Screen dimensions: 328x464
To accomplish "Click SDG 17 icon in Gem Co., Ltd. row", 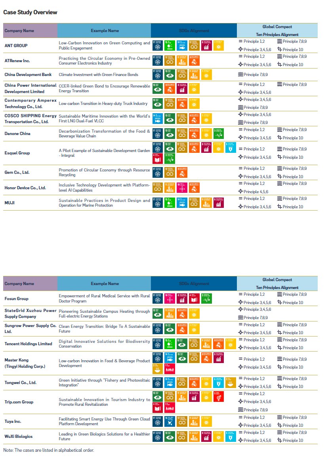I will pyautogui.click(x=158, y=172).
